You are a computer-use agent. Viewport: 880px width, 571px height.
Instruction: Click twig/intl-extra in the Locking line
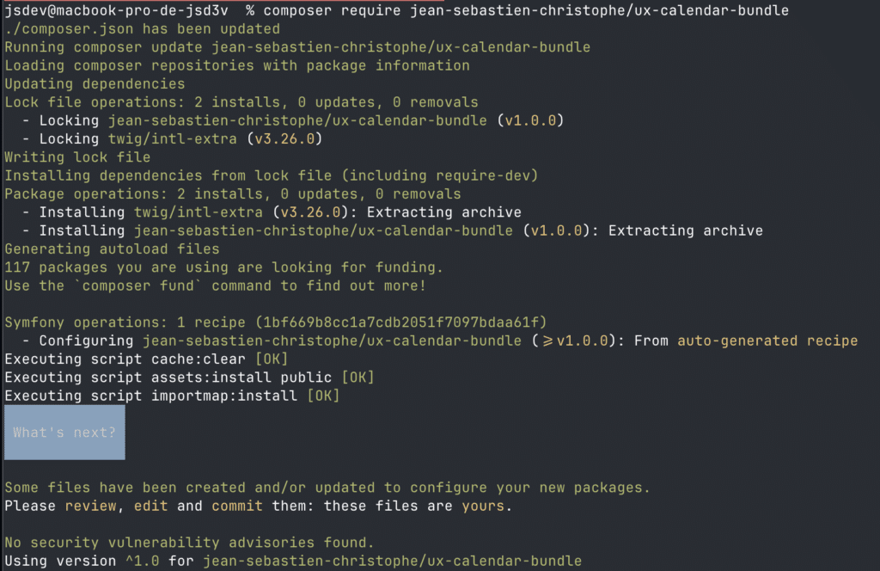pyautogui.click(x=172, y=138)
